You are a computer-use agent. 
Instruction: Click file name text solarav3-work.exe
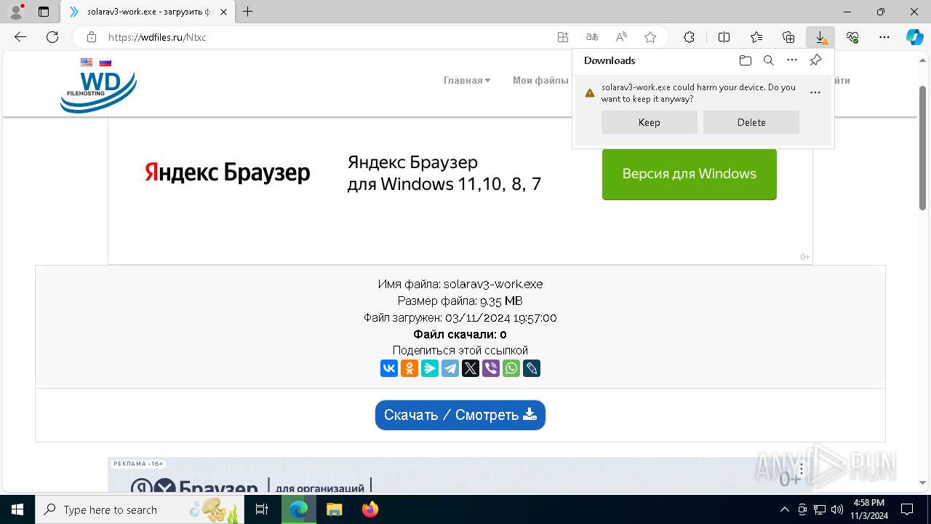click(x=493, y=284)
